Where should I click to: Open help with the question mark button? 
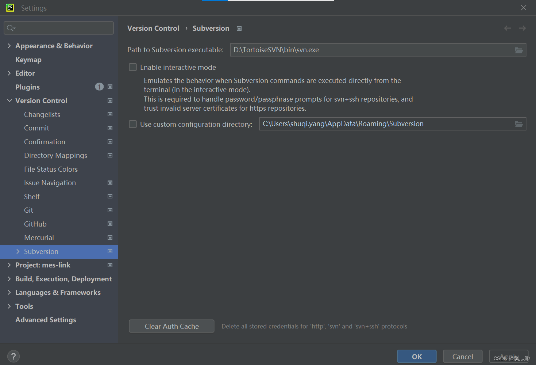click(14, 356)
